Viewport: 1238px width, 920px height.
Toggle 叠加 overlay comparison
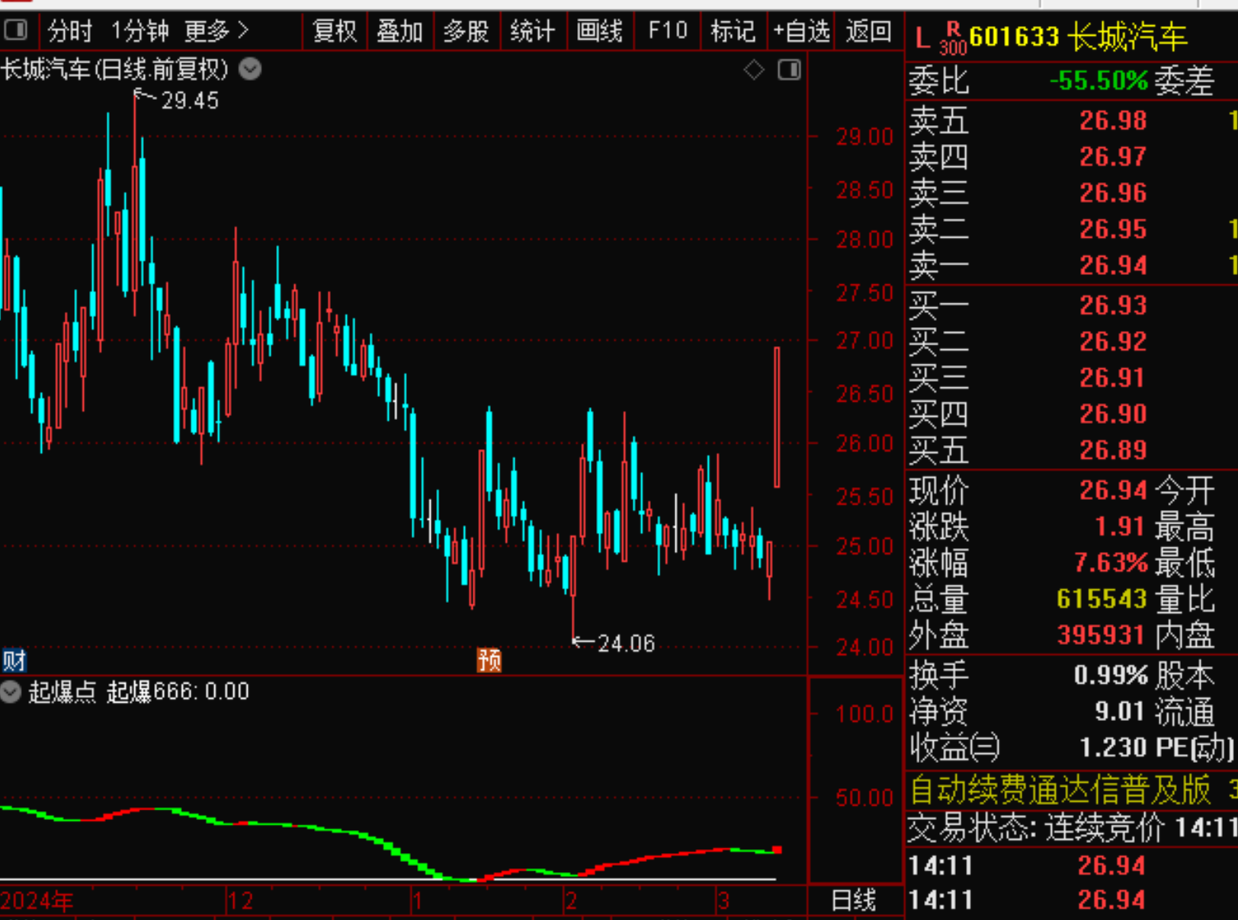[x=399, y=31]
